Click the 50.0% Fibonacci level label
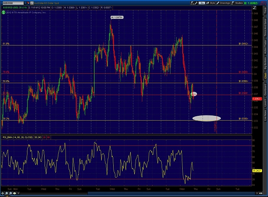268x197 pixels. point(6,81)
